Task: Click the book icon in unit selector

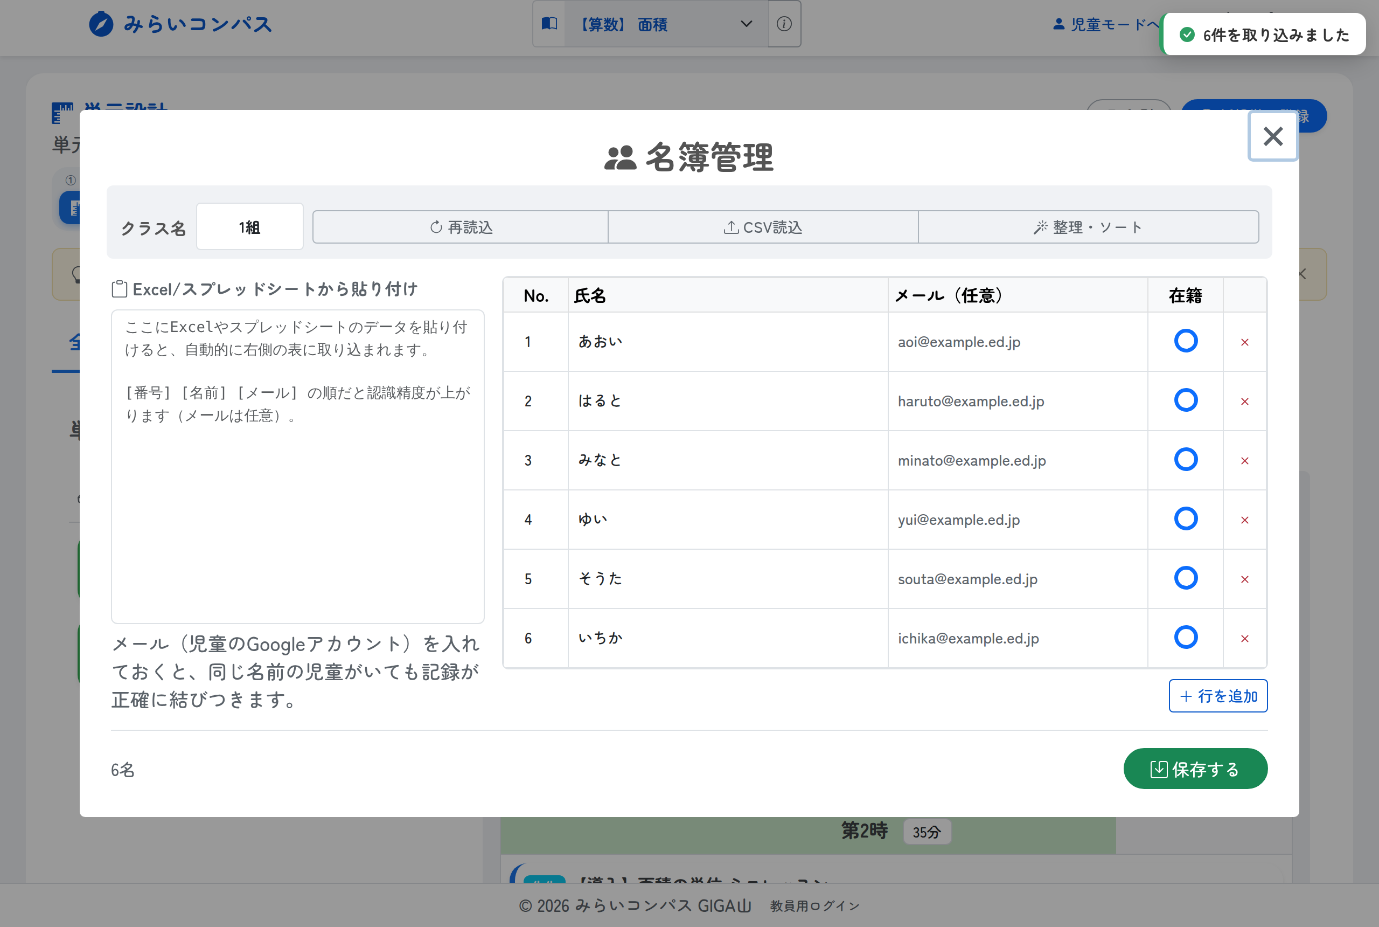Action: [x=549, y=24]
